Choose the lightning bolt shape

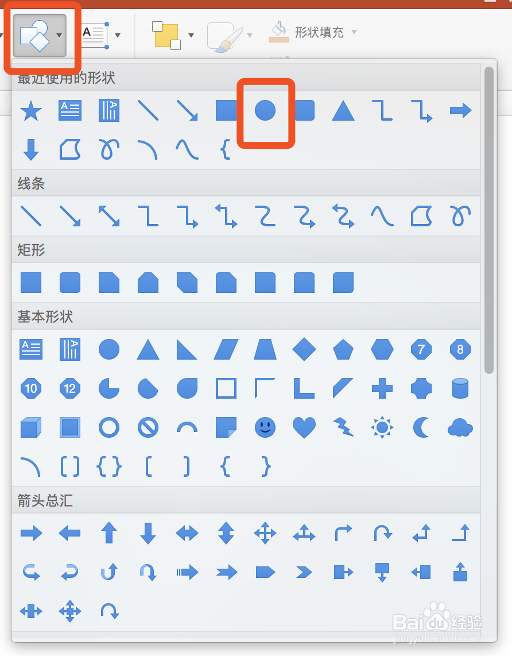(343, 427)
